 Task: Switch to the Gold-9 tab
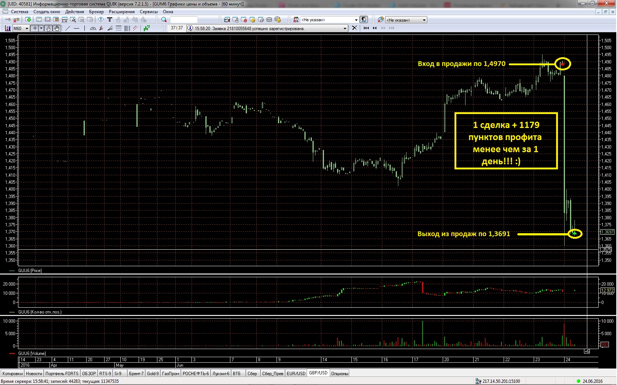[x=153, y=373]
